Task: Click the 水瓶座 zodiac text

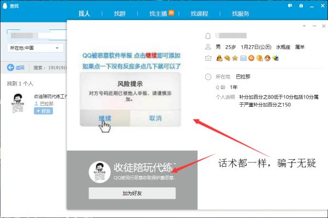Action: pyautogui.click(x=283, y=47)
